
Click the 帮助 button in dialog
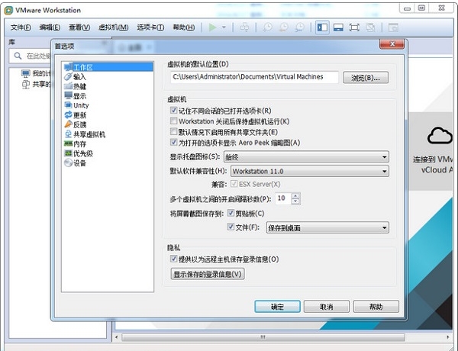point(376,307)
